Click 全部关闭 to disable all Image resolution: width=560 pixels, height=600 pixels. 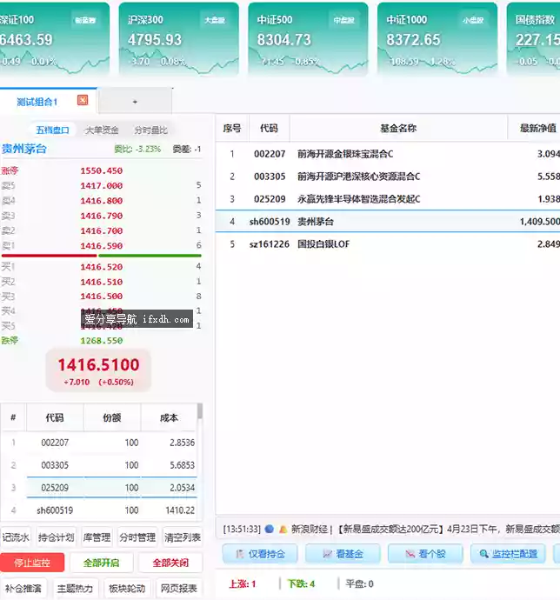point(170,563)
